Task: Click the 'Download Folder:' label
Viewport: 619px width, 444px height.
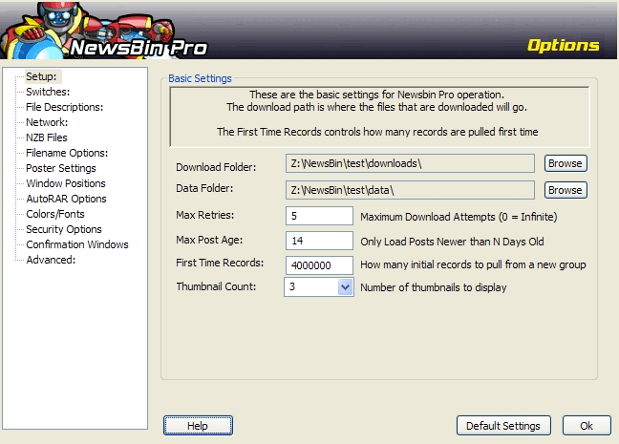Action: [216, 167]
